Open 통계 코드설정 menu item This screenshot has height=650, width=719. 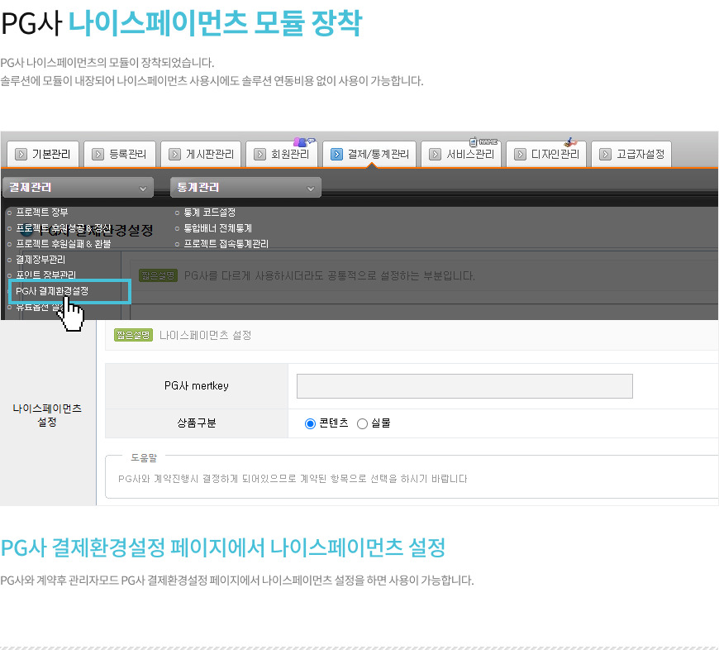(x=210, y=213)
